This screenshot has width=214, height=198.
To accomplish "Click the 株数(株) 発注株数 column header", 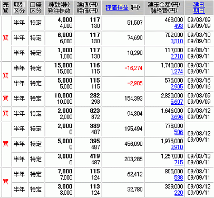I will (59, 8).
